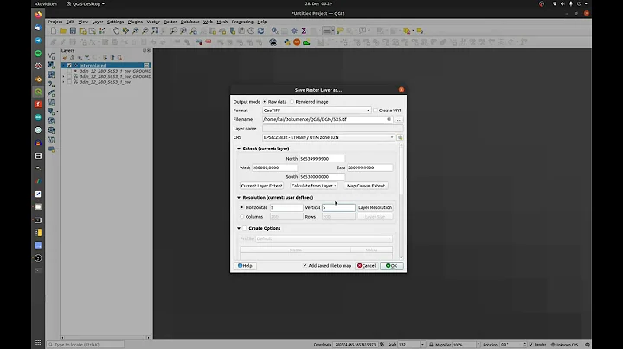
Task: Click the Help button in dialog
Action: (245, 266)
